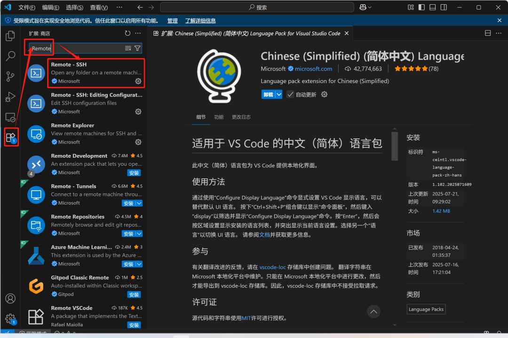
Task: Close the language pack extension tab
Action: click(347, 33)
